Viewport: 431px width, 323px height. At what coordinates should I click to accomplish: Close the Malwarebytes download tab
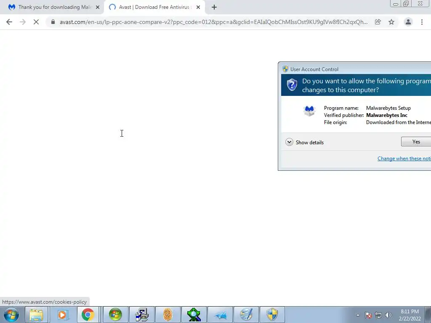[98, 7]
